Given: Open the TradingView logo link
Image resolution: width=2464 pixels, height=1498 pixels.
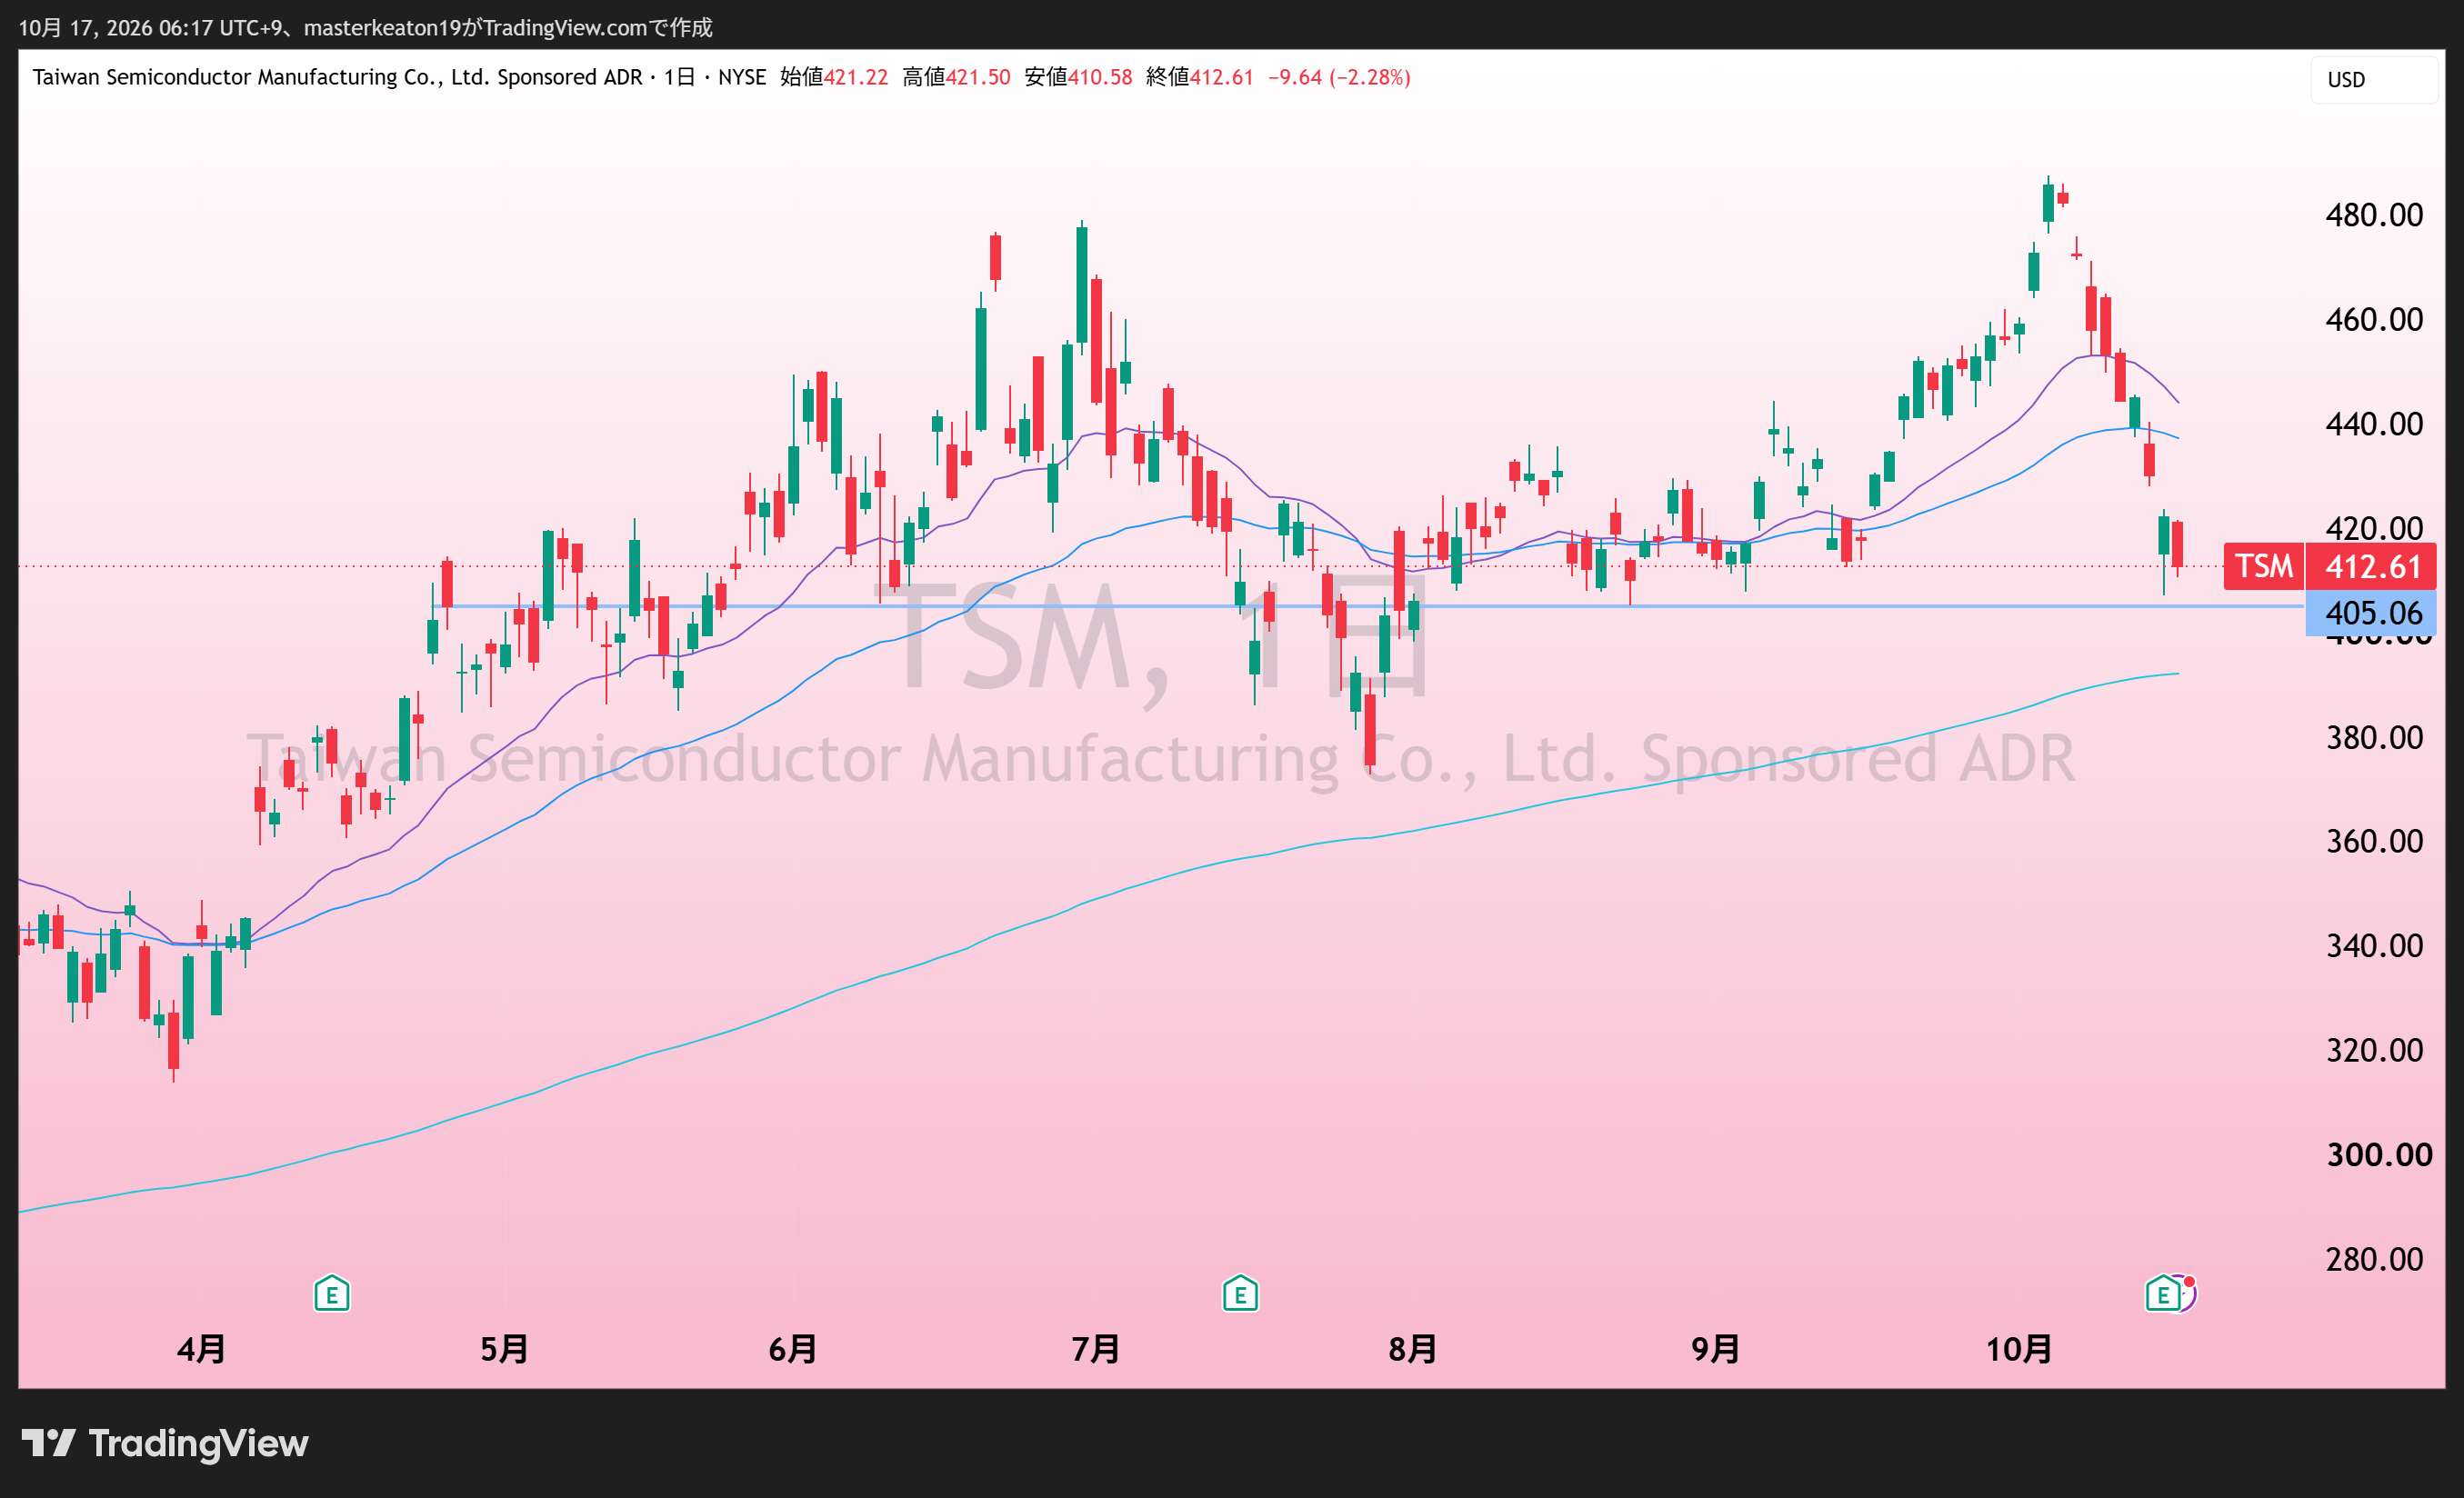Looking at the screenshot, I should (165, 1443).
